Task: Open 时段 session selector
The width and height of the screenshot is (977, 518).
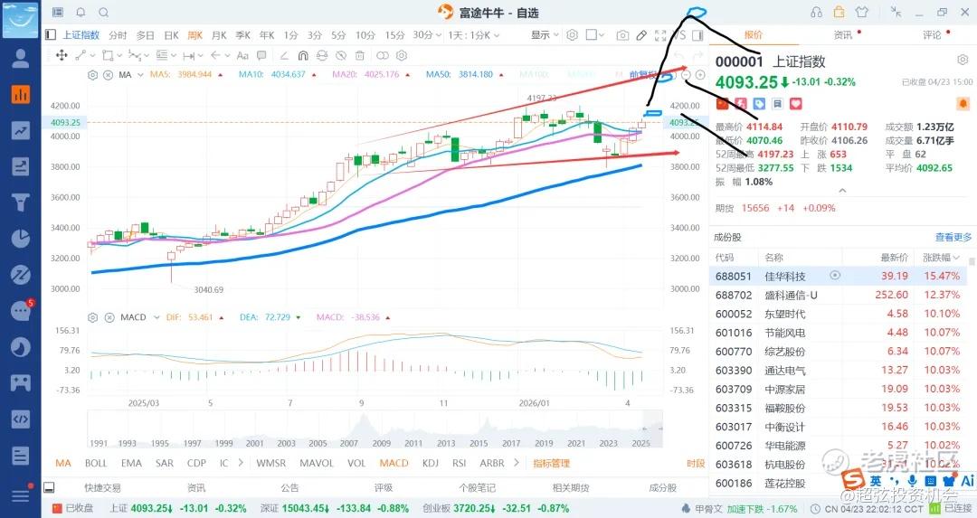Action: click(696, 463)
